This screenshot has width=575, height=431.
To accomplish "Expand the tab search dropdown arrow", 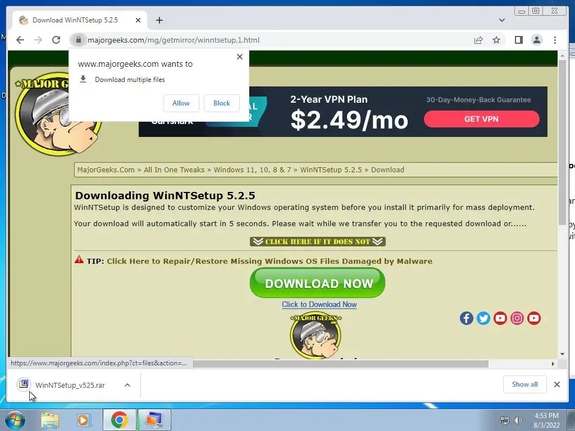I will pos(502,20).
